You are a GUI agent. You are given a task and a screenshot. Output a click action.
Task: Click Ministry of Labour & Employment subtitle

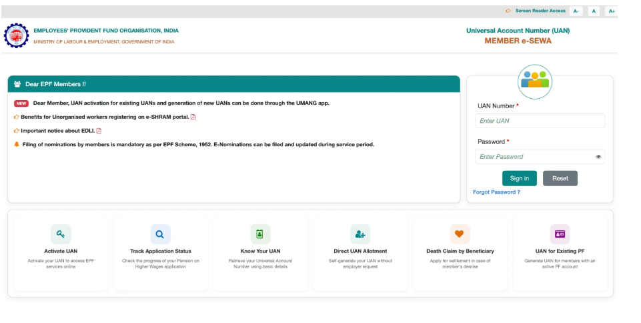104,41
